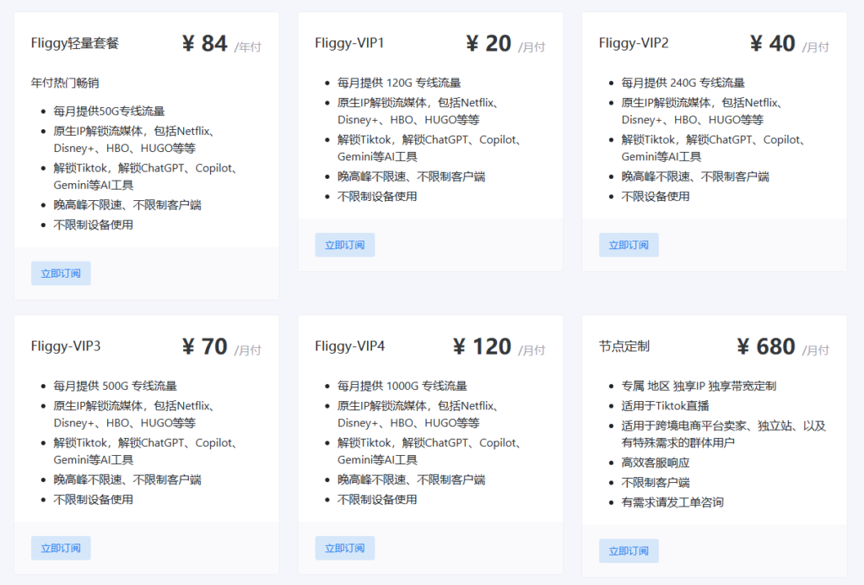Click the ¥ 120 price in VIP4
Viewport: 864px width, 585px height.
(x=482, y=346)
